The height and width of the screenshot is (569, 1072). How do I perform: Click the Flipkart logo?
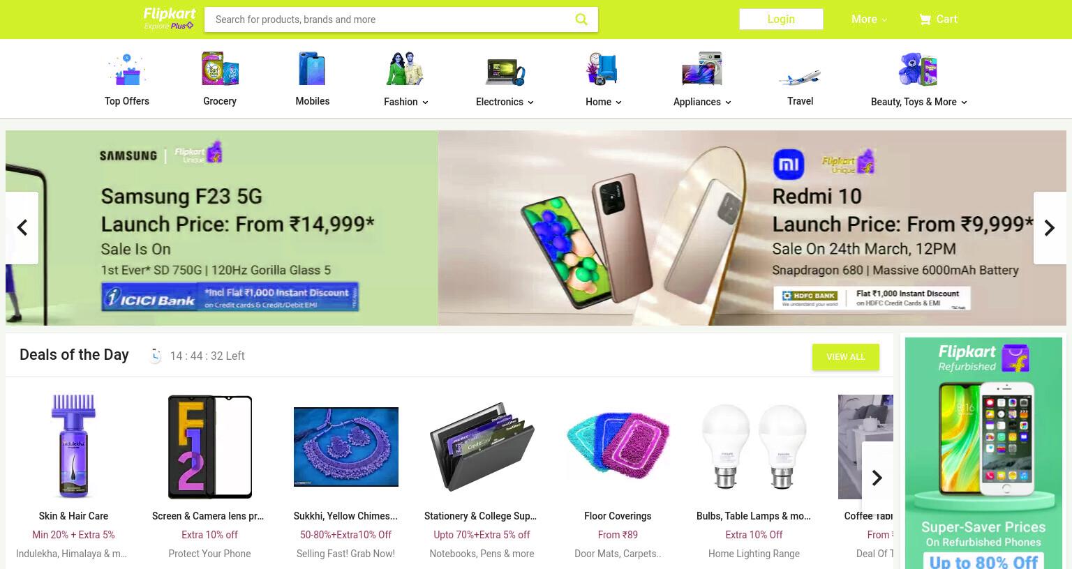coord(169,19)
